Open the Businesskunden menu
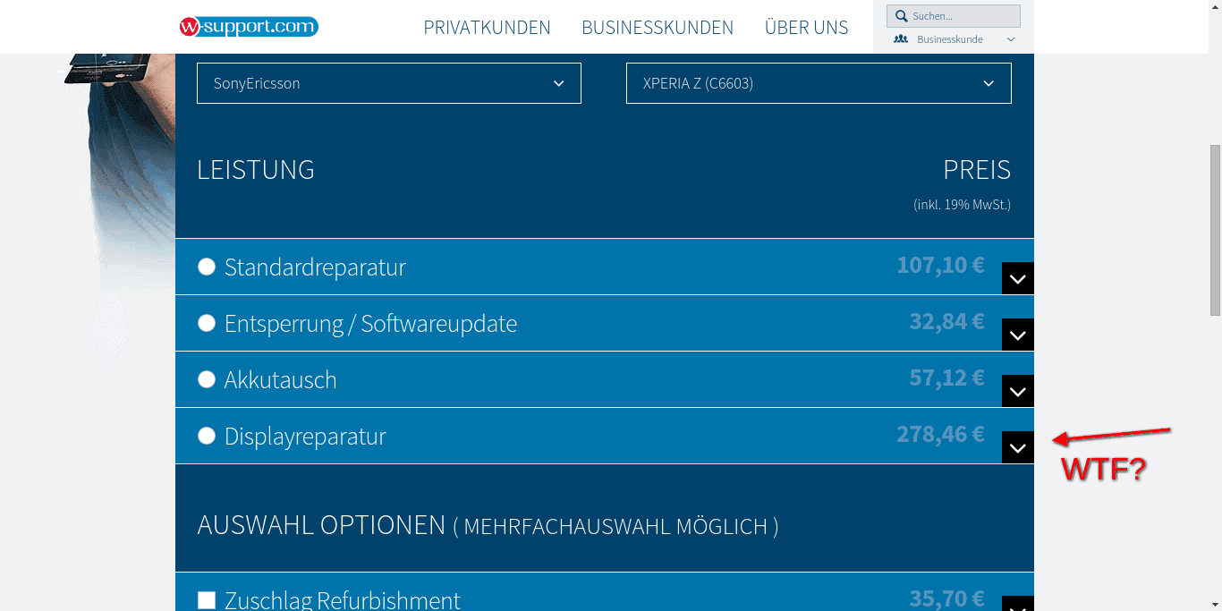This screenshot has width=1222, height=611. point(658,28)
